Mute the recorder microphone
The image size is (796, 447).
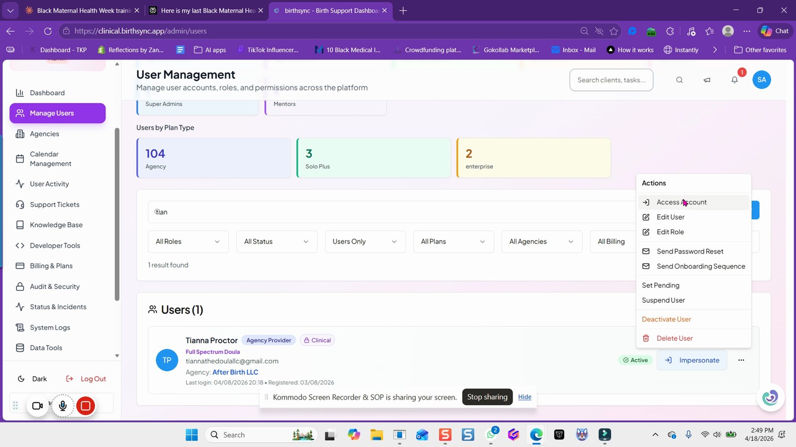(x=63, y=406)
